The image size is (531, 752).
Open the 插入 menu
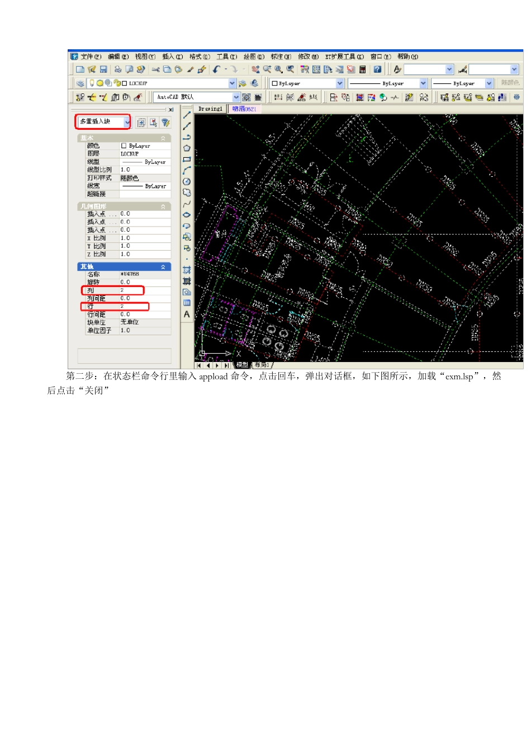173,57
